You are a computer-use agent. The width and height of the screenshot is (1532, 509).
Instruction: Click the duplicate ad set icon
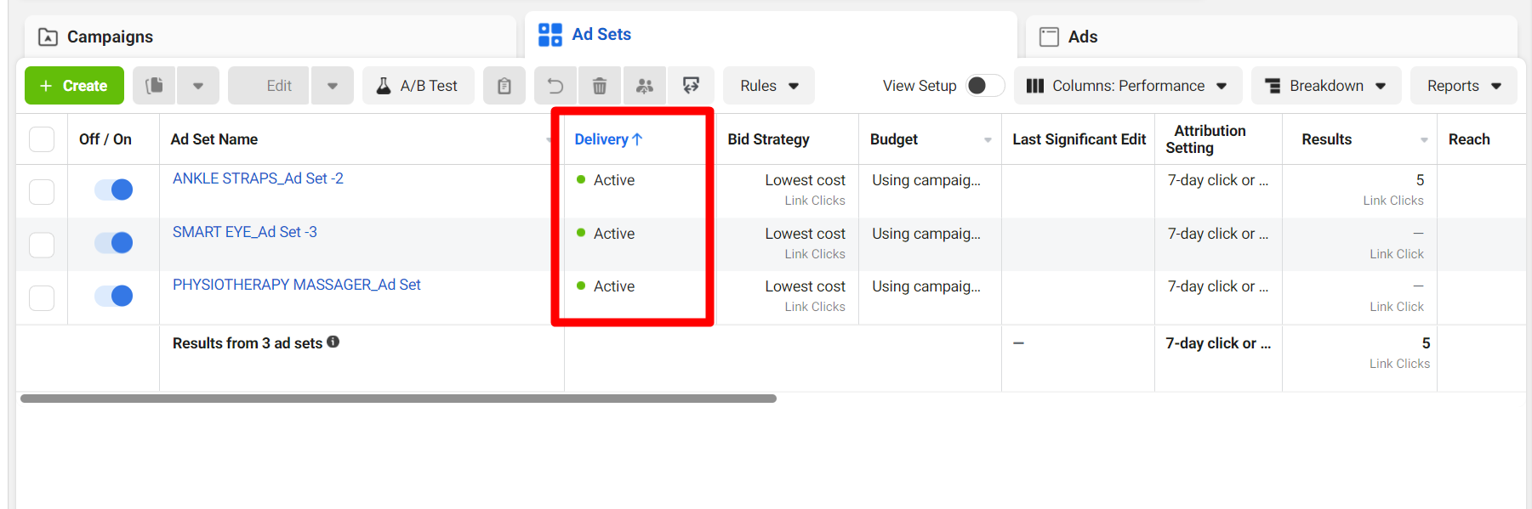point(154,86)
